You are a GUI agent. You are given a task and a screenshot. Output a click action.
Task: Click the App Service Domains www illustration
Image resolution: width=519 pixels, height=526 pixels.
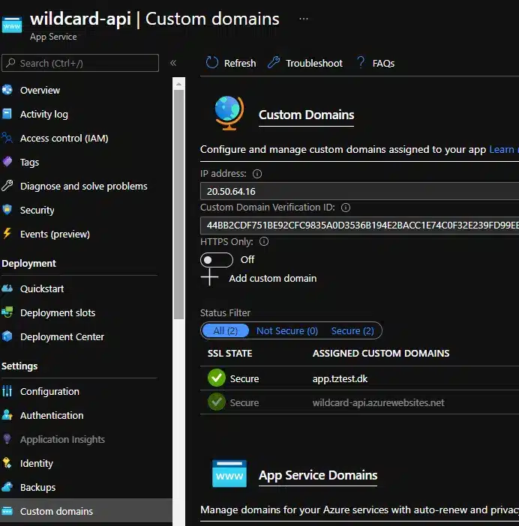click(x=229, y=474)
